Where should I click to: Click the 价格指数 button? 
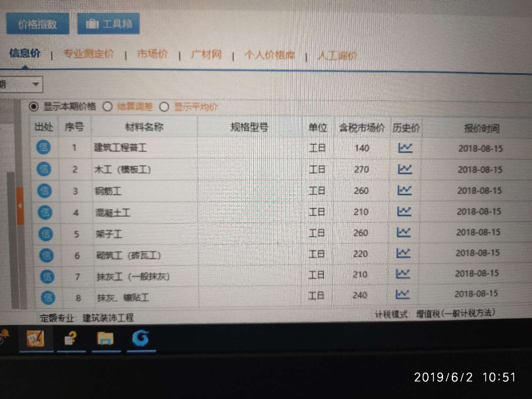[x=38, y=24]
